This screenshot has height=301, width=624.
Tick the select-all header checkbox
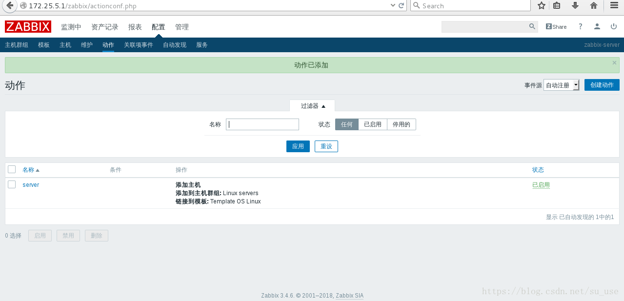(x=12, y=169)
